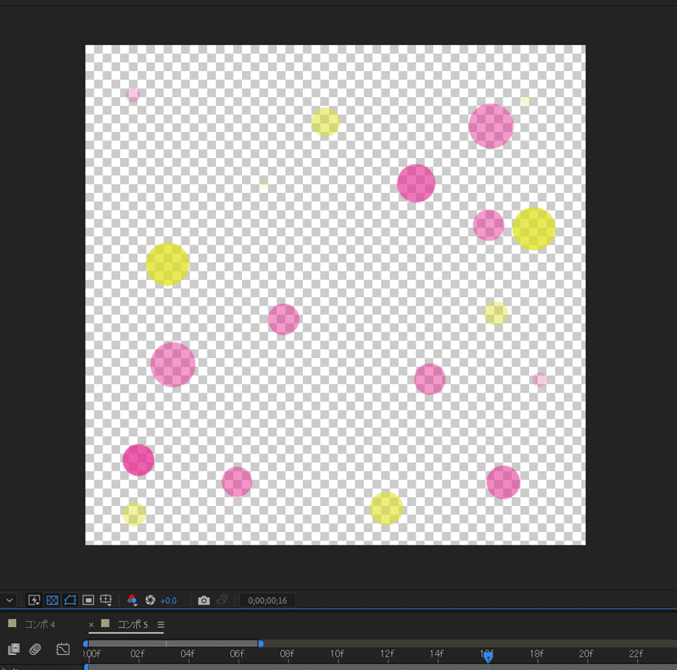
Task: Click the +0.0 exposure value
Action: (168, 601)
